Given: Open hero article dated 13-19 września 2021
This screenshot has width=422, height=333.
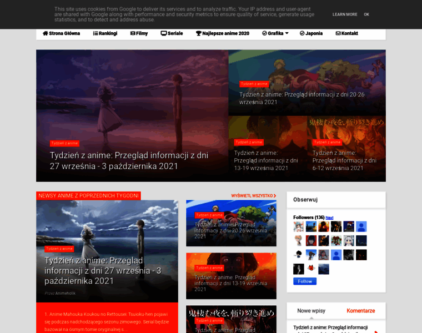Looking at the screenshot, I should [x=266, y=160].
